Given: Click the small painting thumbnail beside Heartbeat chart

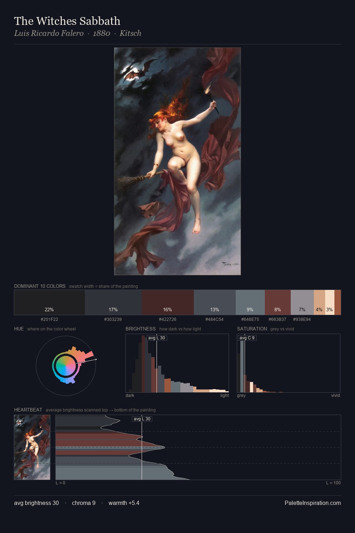Looking at the screenshot, I should pyautogui.click(x=32, y=447).
